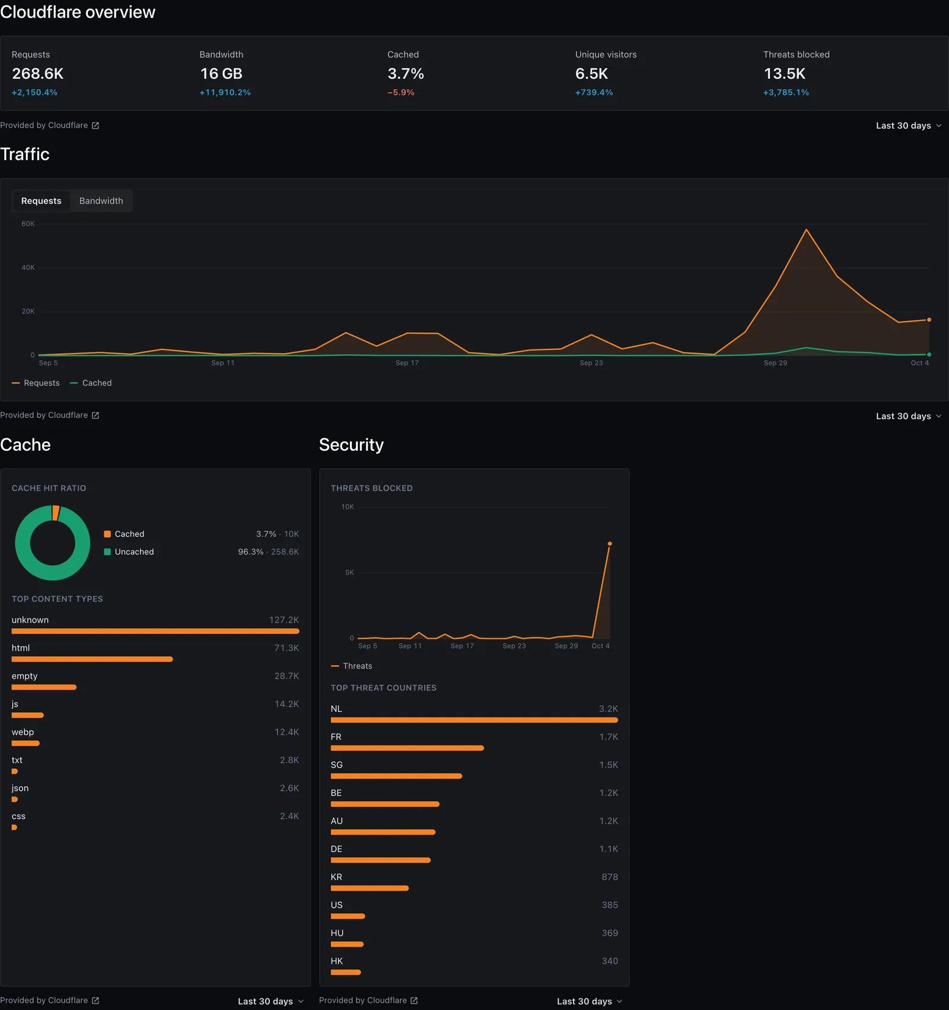Viewport: 949px width, 1010px height.
Task: Click the HK threat country row
Action: (x=474, y=966)
